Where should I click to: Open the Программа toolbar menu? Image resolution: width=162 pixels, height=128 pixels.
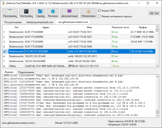point(10,13)
